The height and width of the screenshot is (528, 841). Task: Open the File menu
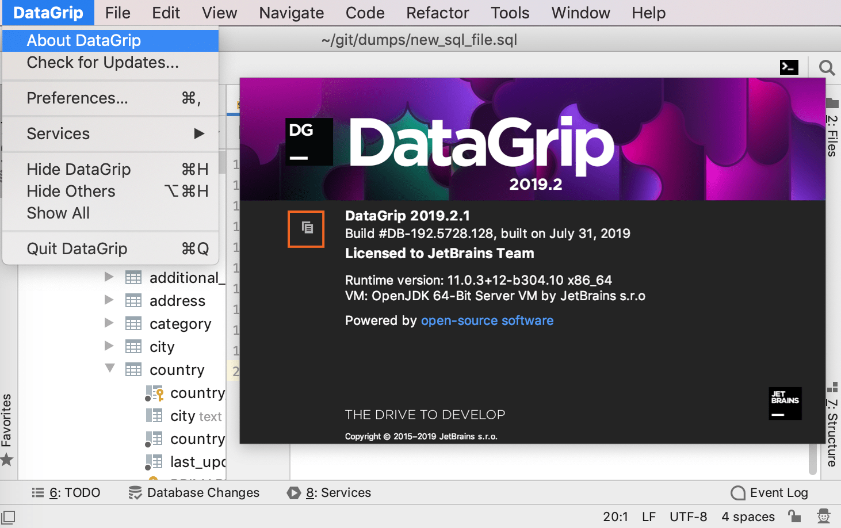click(118, 13)
